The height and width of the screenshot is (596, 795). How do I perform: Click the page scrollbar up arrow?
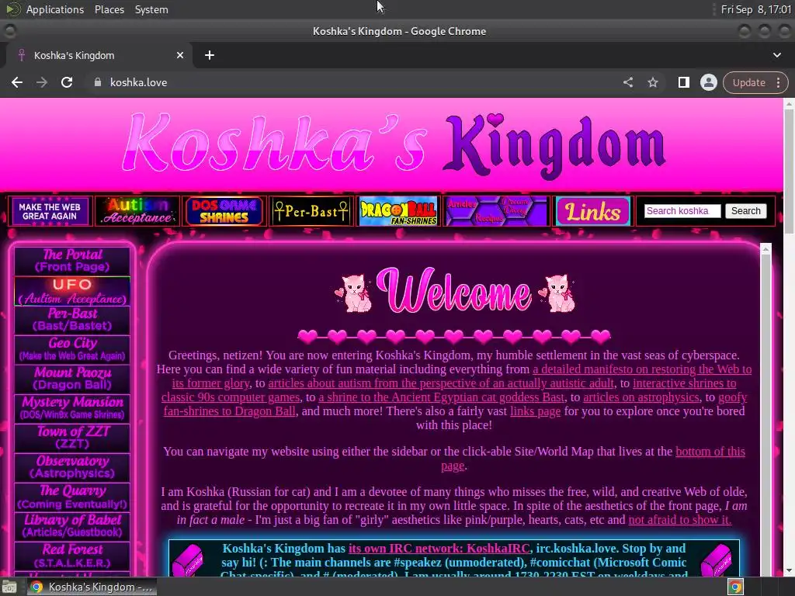pyautogui.click(x=789, y=104)
